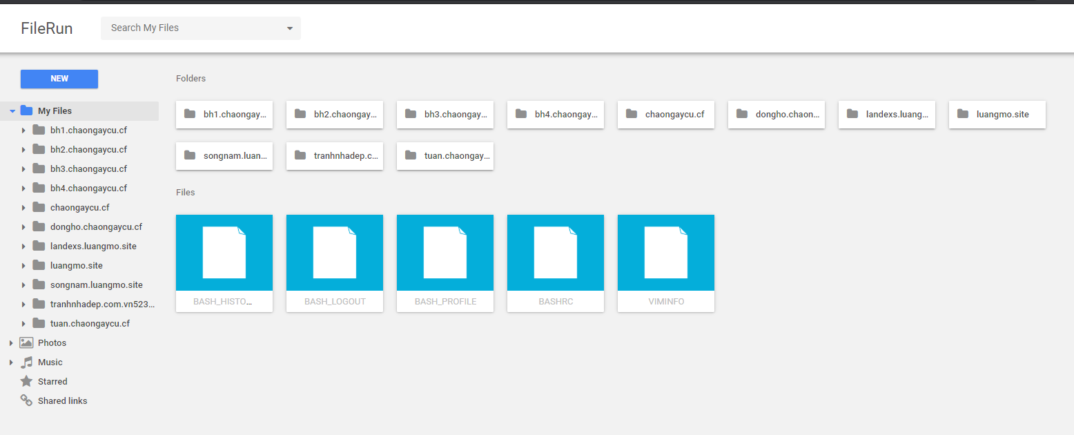Expand the bh4.chaongaycu.cf tree node
Viewport: 1074px width, 435px height.
pos(24,188)
